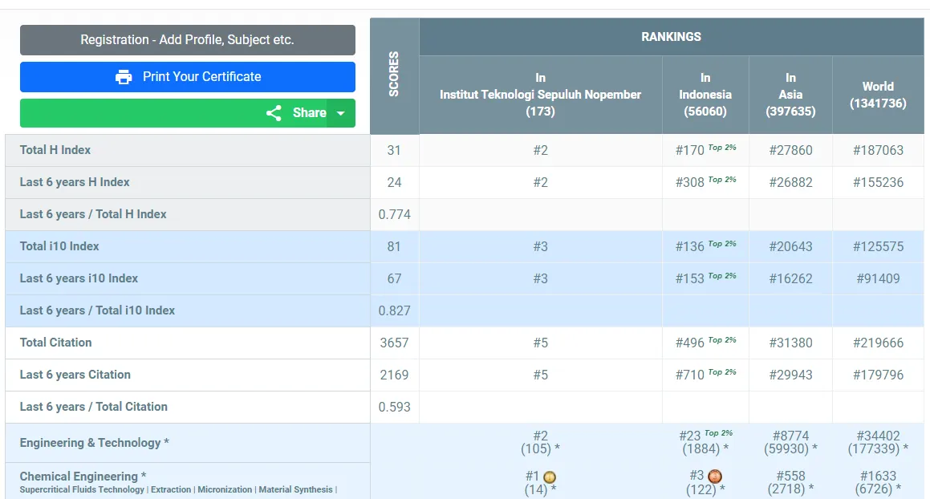Open the Supercritical Fluids Technology subject link
930x499 pixels.
[82, 489]
